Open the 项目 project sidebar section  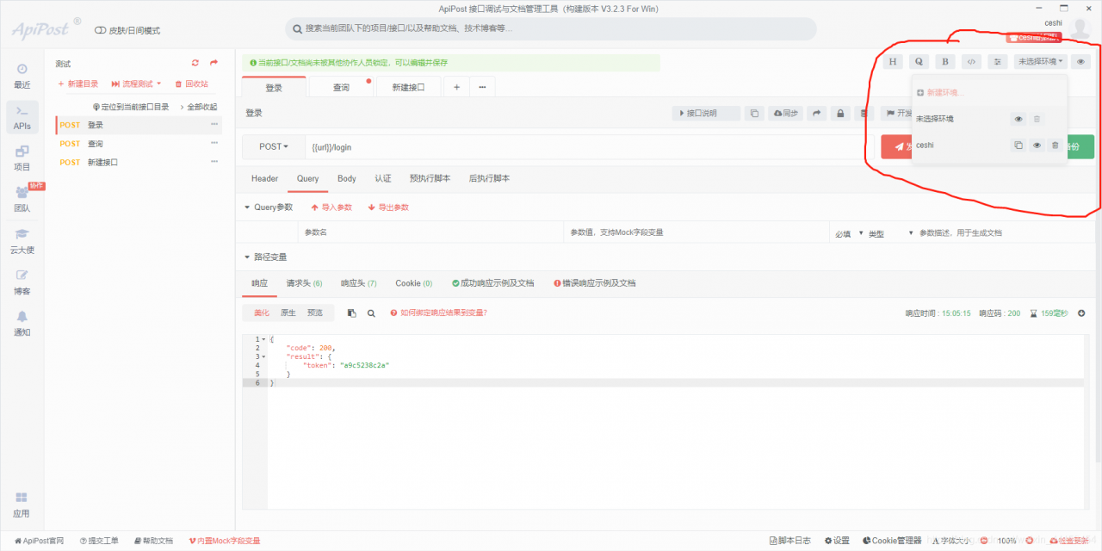click(x=22, y=158)
